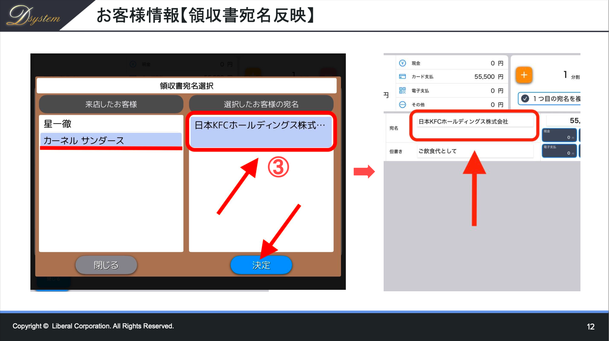Click the 領収書宛名選択 dialog title
This screenshot has height=341, width=609.
coord(187,86)
